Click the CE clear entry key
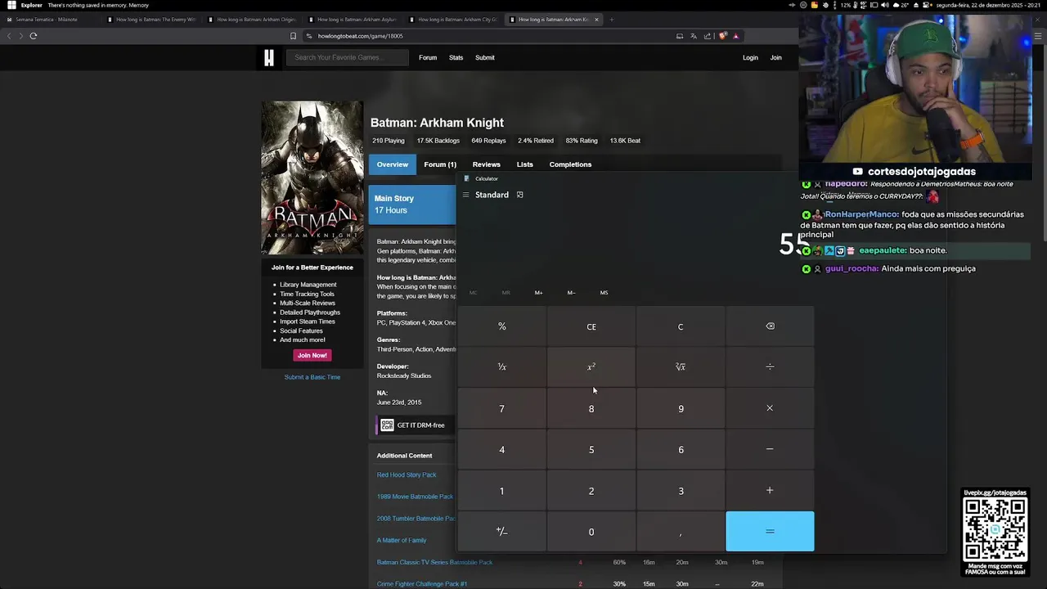The image size is (1047, 589). coord(591,326)
